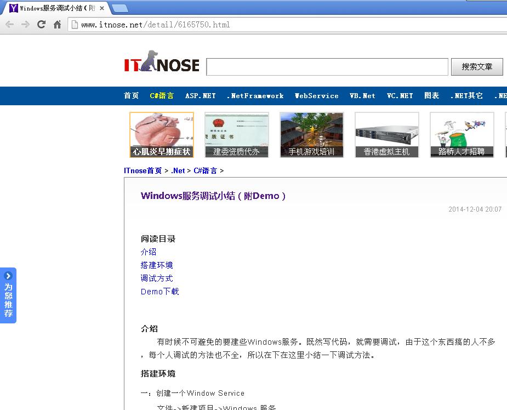The image size is (507, 410).
Task: Open the Demo下载 contents link
Action: pyautogui.click(x=159, y=292)
